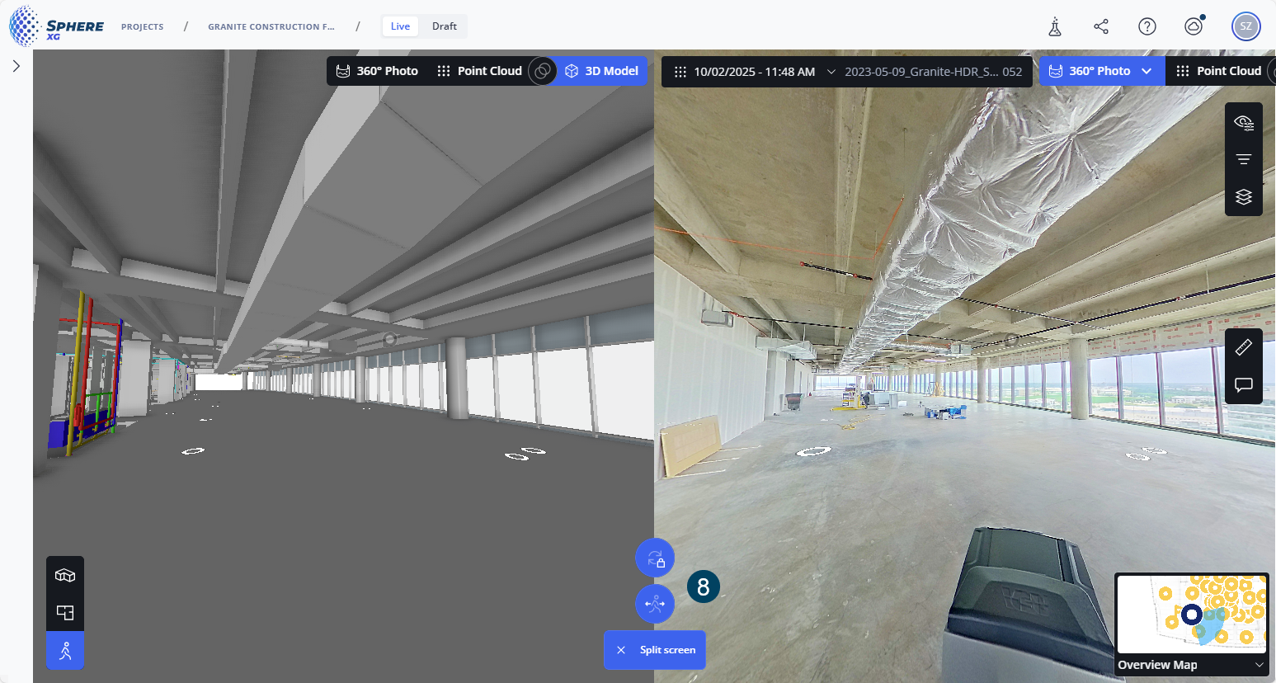The width and height of the screenshot is (1276, 683).
Task: Select the measure ruler tool
Action: (1243, 348)
